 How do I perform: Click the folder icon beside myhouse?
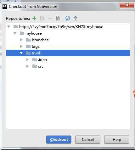click(x=22, y=33)
